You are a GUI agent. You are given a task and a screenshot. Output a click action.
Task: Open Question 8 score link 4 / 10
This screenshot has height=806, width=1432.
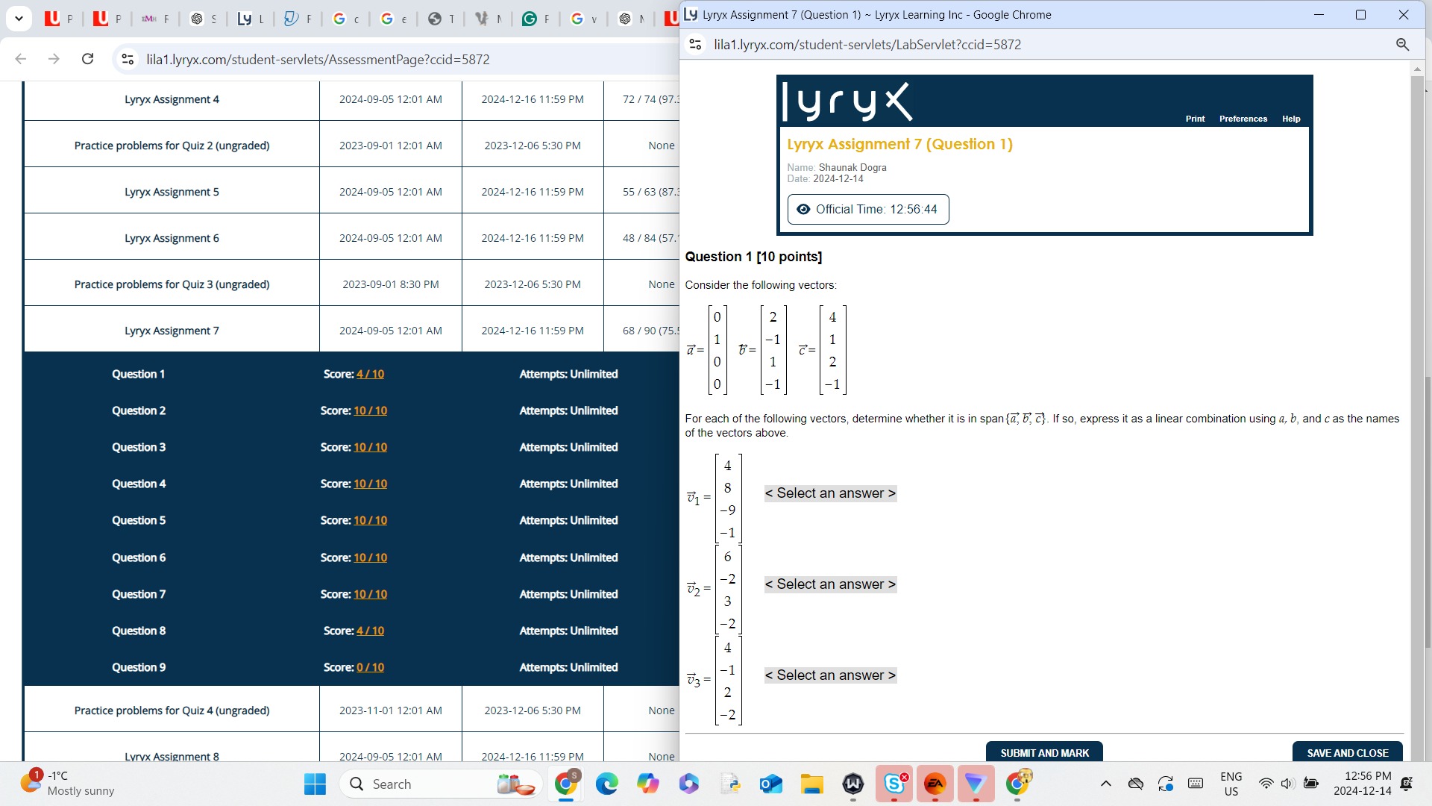(x=370, y=631)
